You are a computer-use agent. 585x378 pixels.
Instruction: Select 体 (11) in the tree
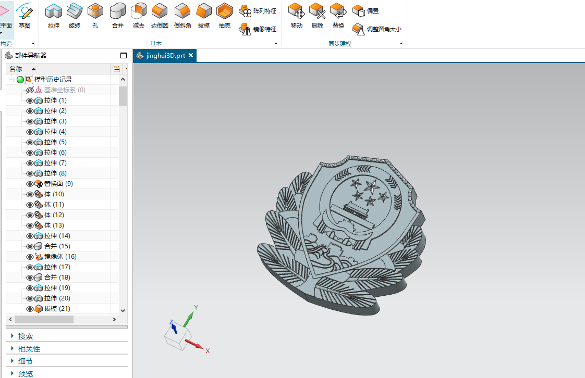pyautogui.click(x=54, y=205)
